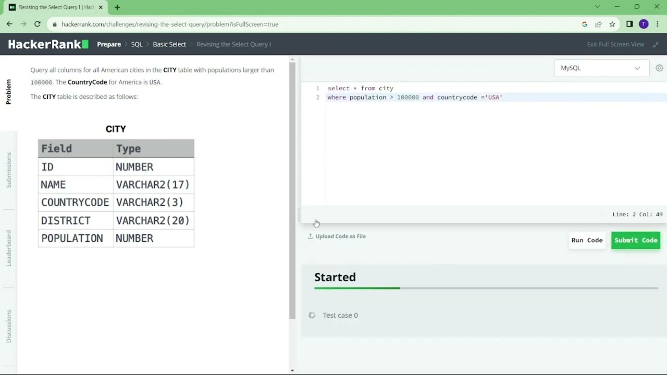This screenshot has width=667, height=375.
Task: Click Exit Full Screen View
Action: 615,44
